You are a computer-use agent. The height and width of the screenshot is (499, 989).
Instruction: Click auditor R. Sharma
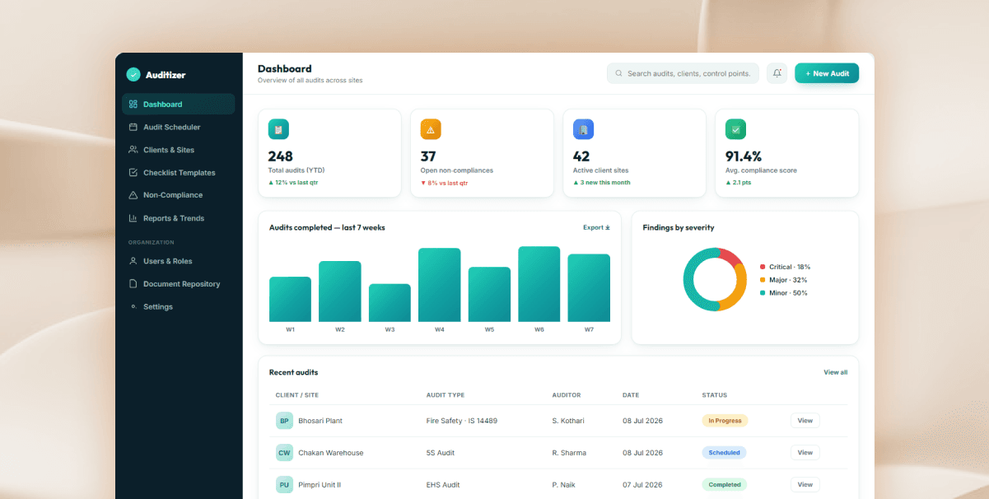point(568,453)
